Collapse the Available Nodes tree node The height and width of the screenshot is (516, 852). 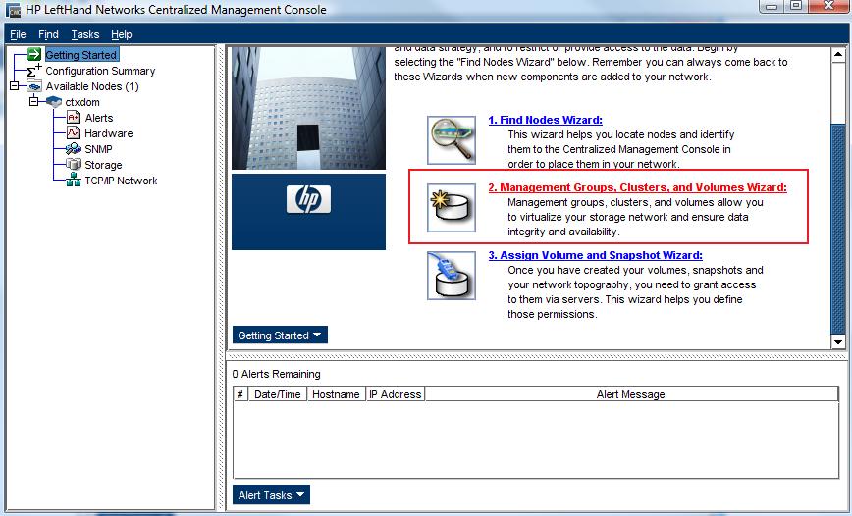coord(15,85)
